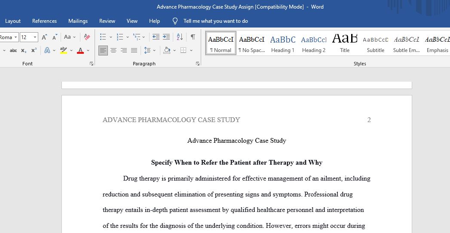Toggle superscript formatting
Viewport: 450px width, 233px height.
(x=34, y=50)
